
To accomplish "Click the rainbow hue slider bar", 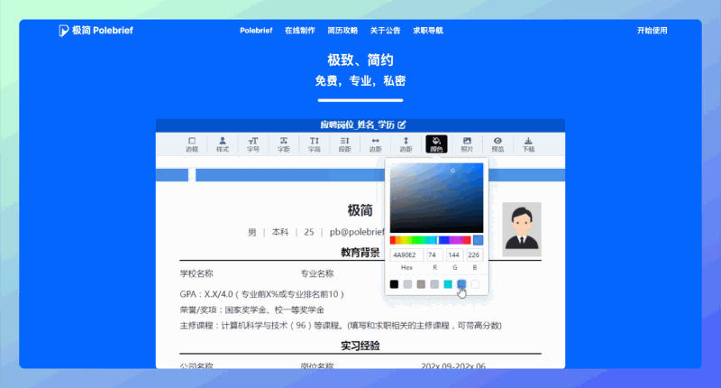I will 431,240.
